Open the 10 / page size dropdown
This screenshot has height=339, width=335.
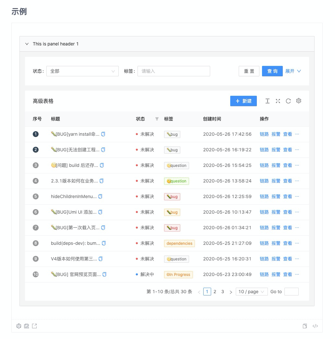[252, 292]
